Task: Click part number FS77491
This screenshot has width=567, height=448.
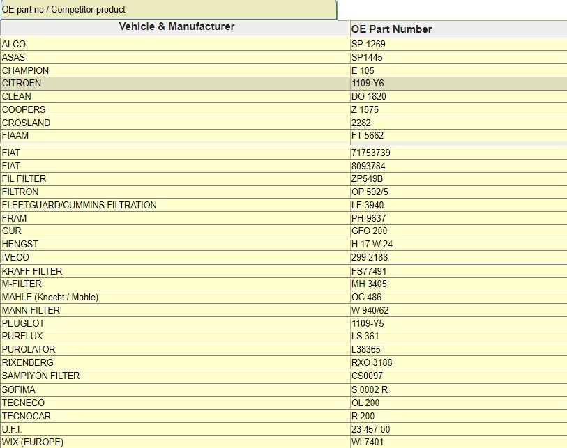Action: pyautogui.click(x=368, y=271)
